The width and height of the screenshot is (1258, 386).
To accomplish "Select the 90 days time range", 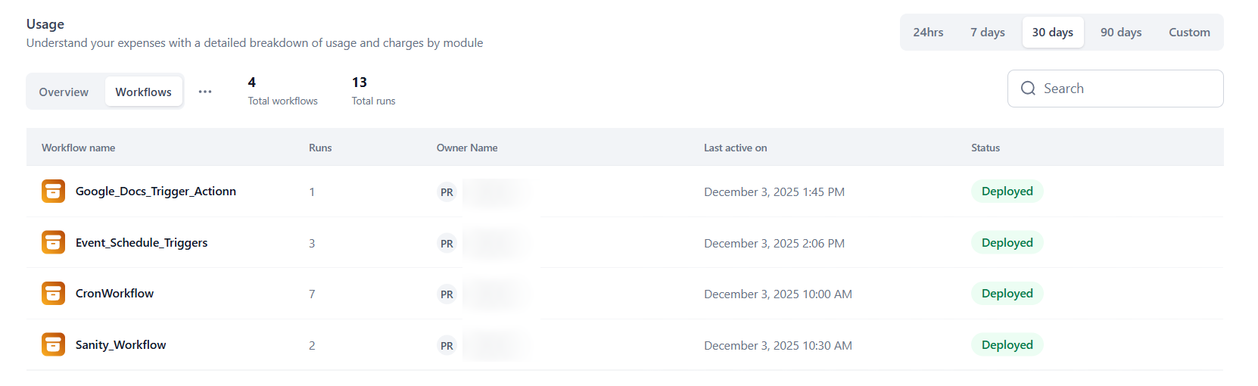I will pyautogui.click(x=1121, y=33).
